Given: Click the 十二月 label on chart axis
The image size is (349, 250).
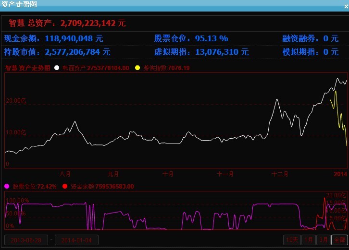Looking at the screenshot, I should pyautogui.click(x=280, y=174).
